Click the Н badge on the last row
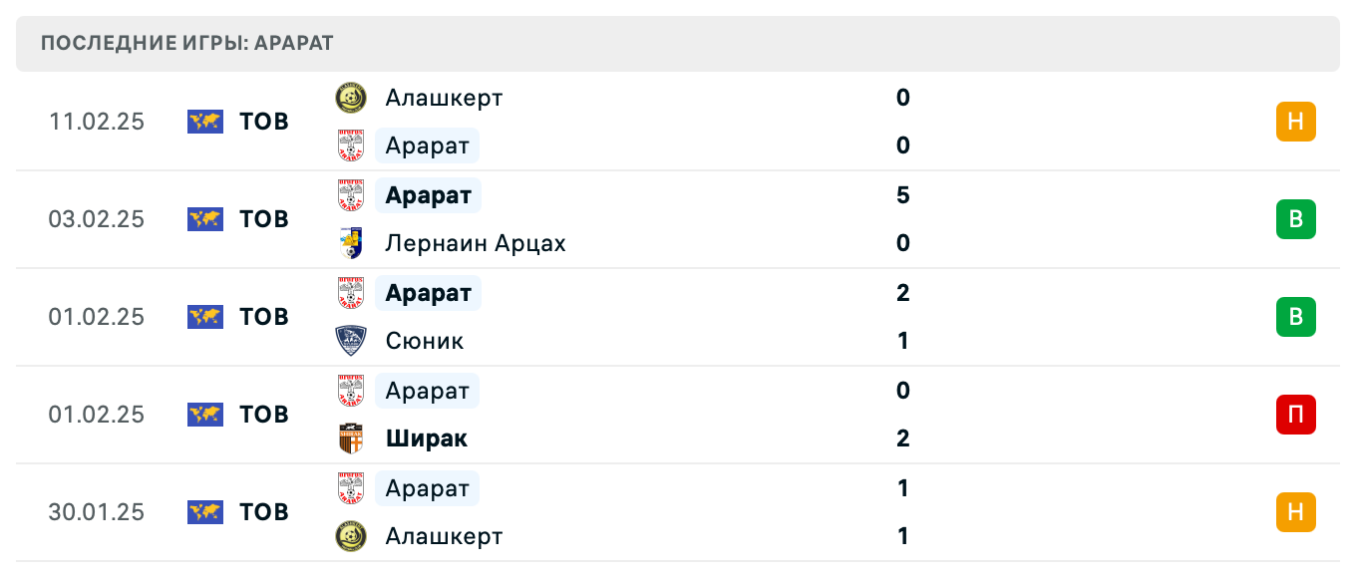The height and width of the screenshot is (582, 1356). (x=1295, y=512)
